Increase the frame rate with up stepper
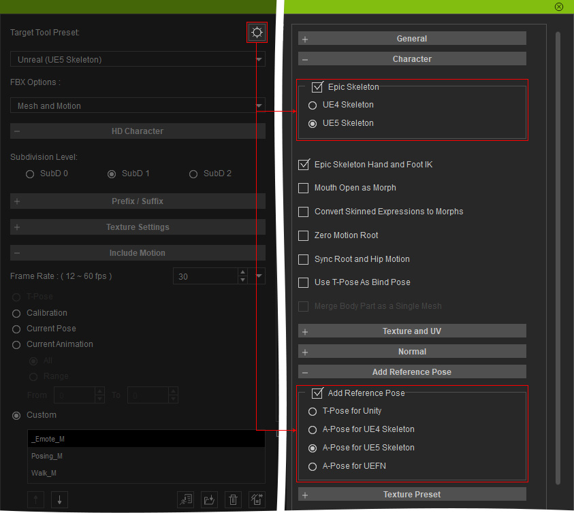Viewport: 574px width, 513px height. tap(242, 272)
